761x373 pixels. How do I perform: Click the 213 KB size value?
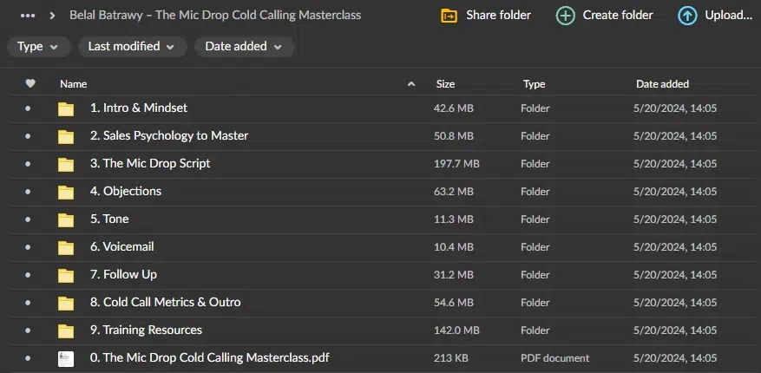pos(451,358)
